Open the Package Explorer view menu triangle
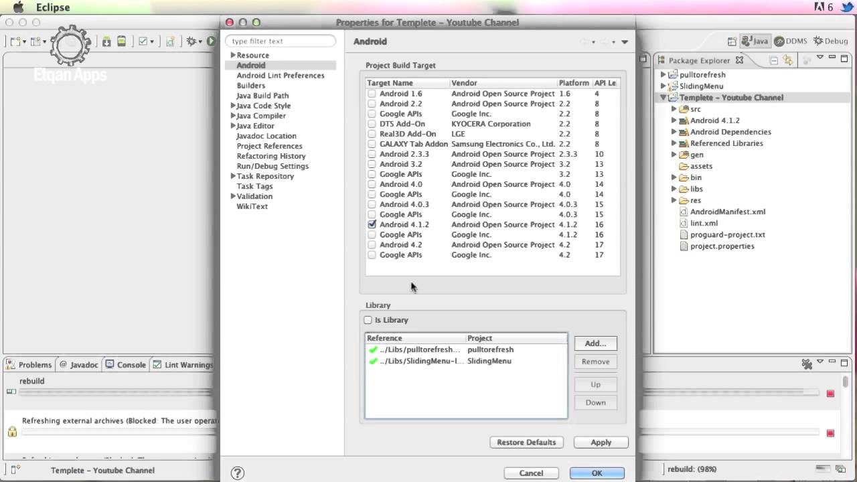 820,58
